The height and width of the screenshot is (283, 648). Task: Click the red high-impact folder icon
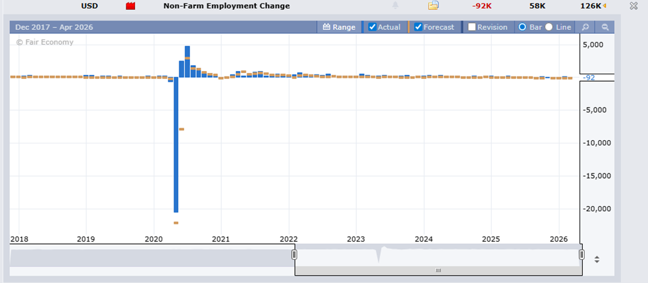tap(130, 6)
